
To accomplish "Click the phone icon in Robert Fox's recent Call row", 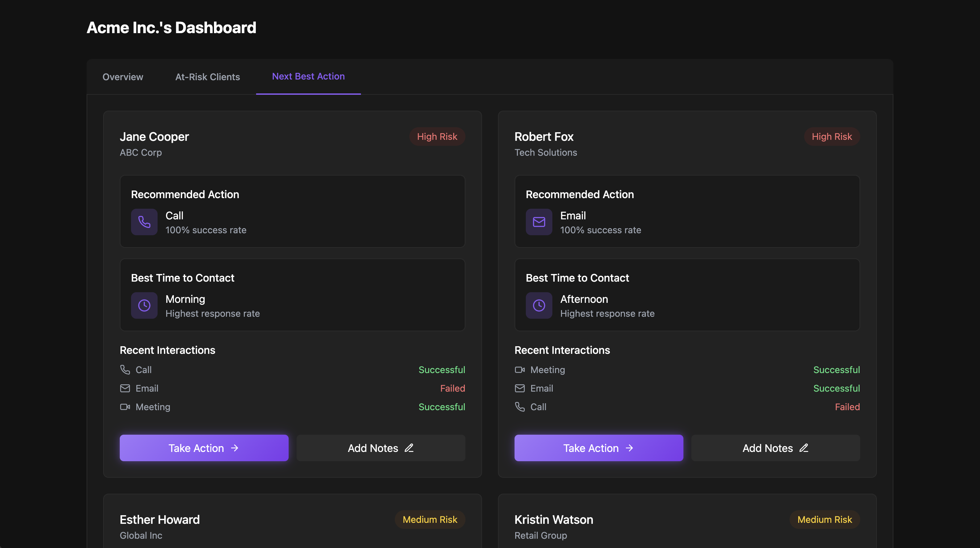I will (x=520, y=407).
